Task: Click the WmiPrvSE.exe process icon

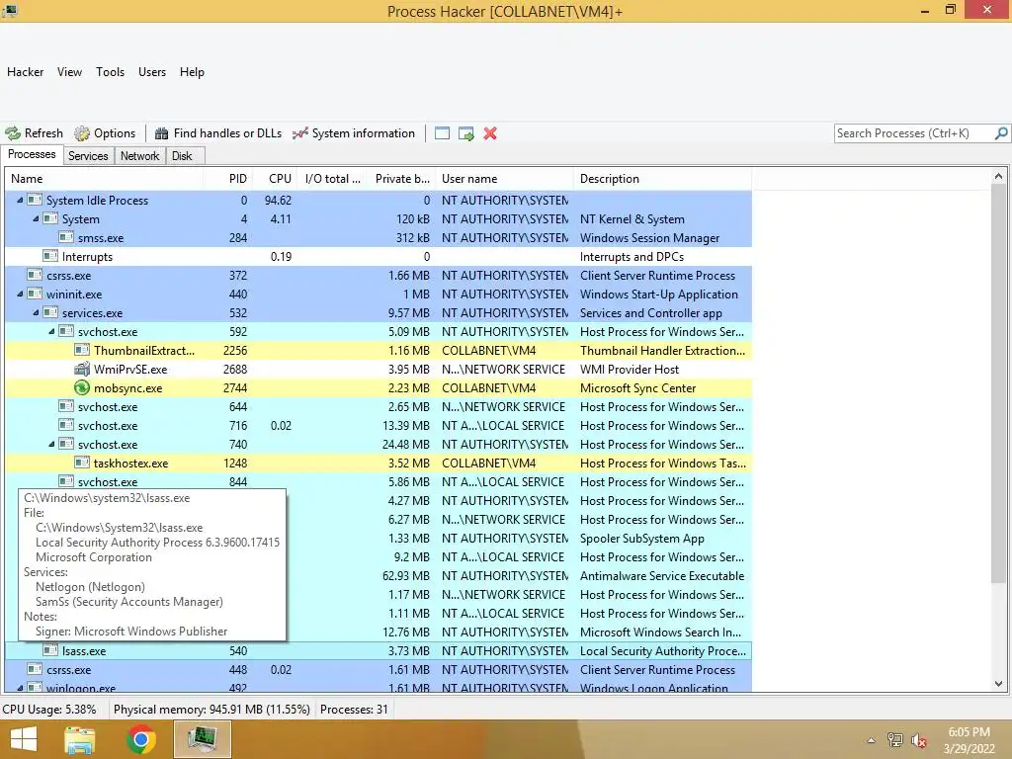Action: [x=81, y=370]
